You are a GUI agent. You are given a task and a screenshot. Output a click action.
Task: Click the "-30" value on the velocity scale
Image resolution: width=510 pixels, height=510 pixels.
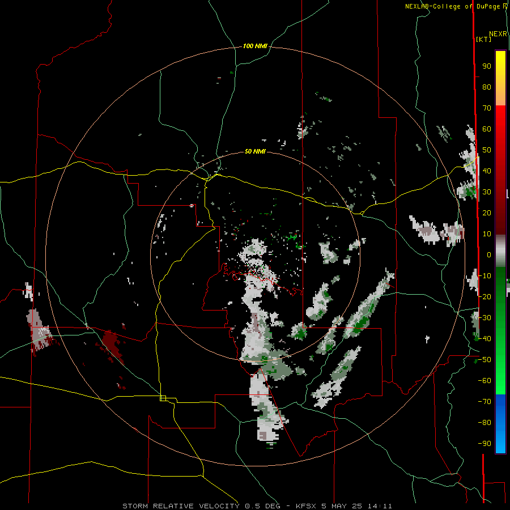(484, 318)
